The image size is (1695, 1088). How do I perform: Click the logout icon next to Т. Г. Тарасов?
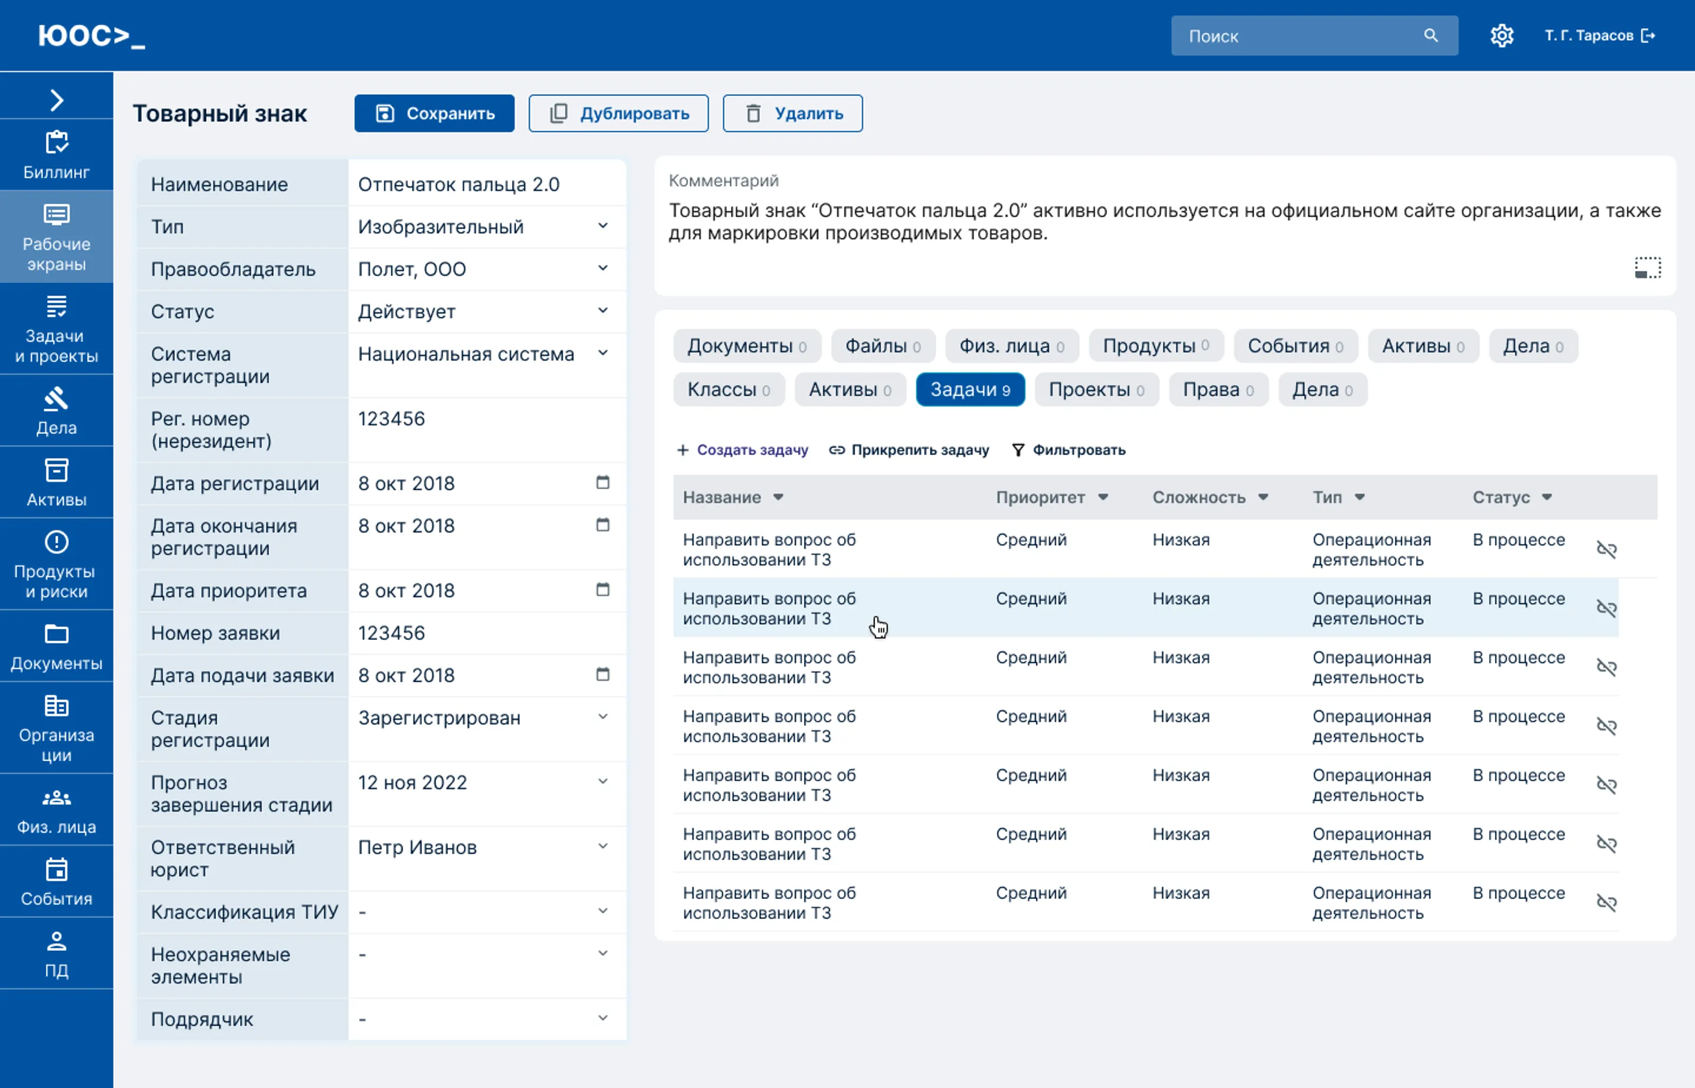tap(1649, 35)
